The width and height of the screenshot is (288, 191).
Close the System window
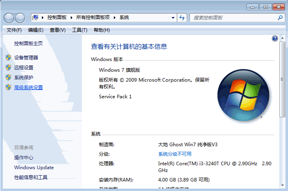coord(279,7)
